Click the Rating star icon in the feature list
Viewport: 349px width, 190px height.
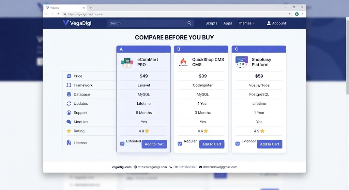click(x=69, y=131)
